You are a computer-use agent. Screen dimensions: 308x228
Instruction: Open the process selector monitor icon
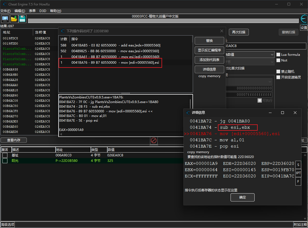[x=5, y=19]
